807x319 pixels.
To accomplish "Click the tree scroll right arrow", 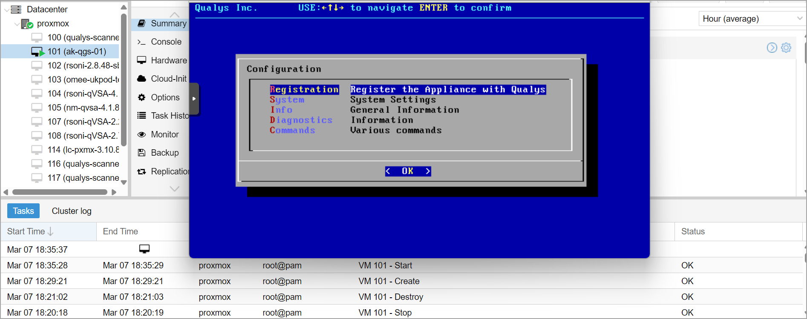I will coord(114,192).
